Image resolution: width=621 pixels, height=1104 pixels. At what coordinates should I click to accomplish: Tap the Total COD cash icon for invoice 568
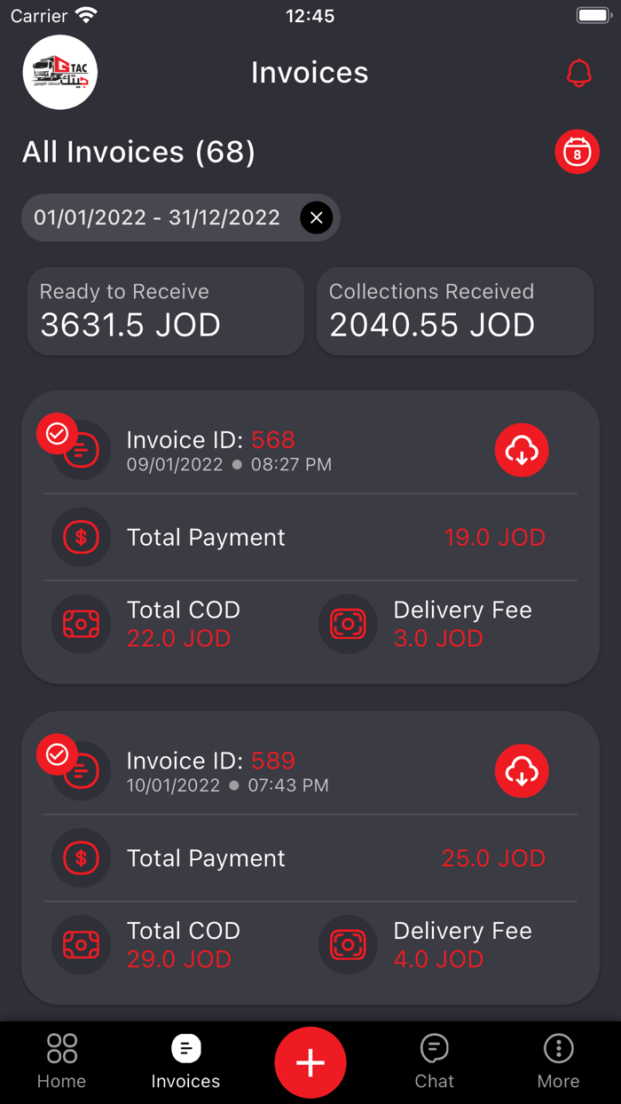pos(82,624)
